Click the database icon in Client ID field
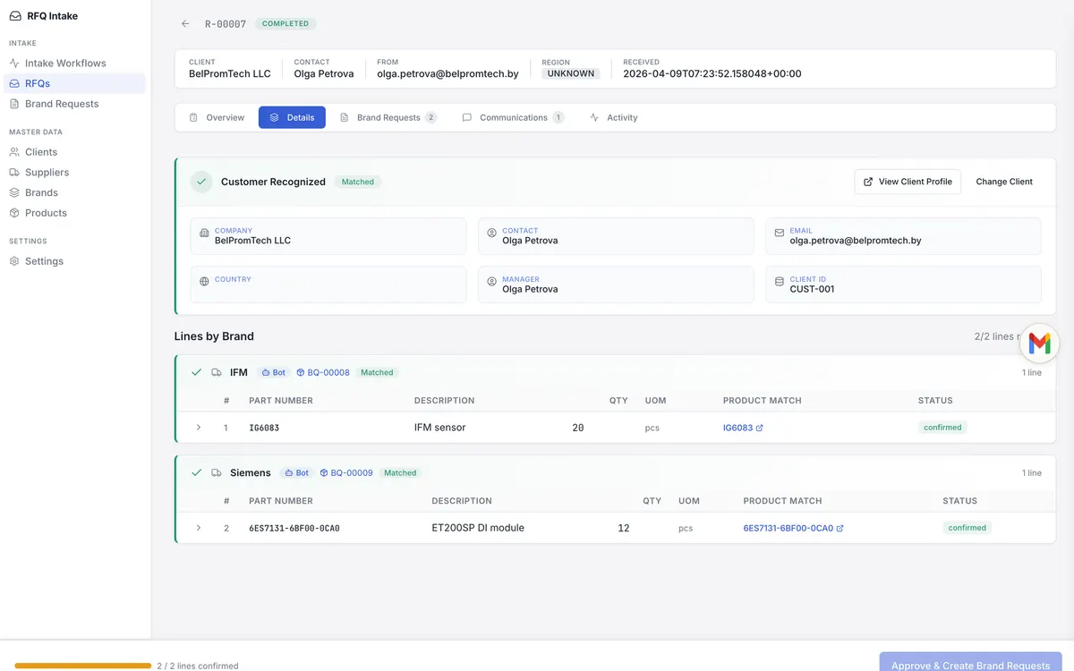 click(780, 281)
